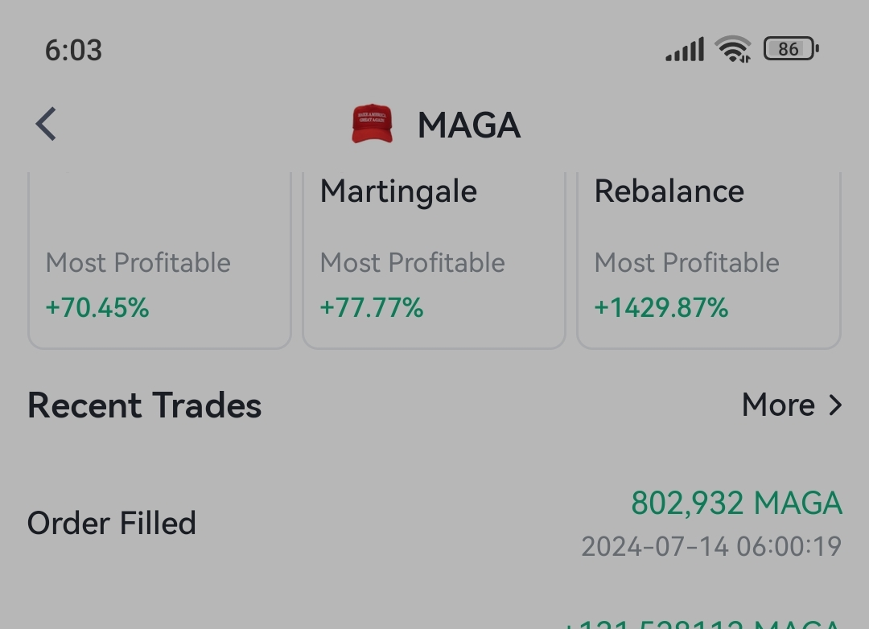Open the first strategy card showing +70.45%

point(159,261)
